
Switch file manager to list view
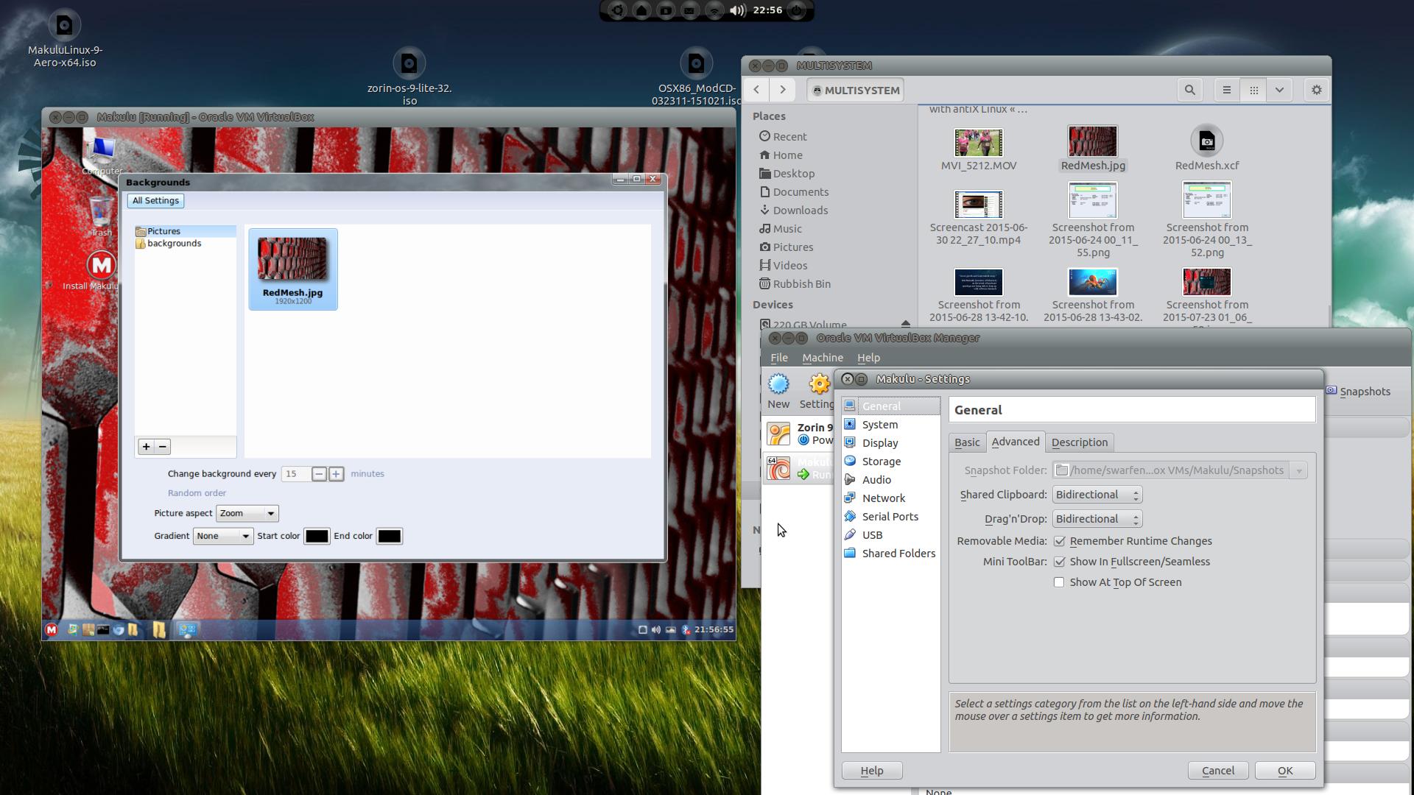click(x=1226, y=90)
